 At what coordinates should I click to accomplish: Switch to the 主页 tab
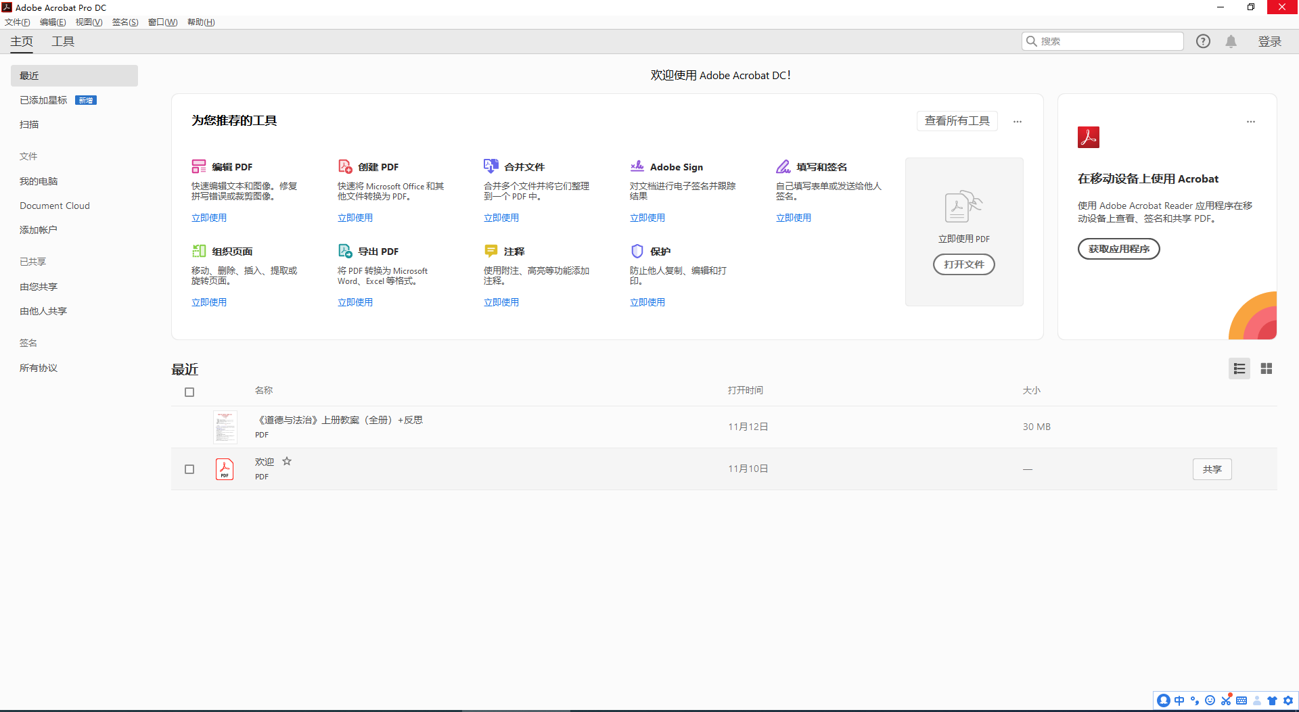point(22,41)
